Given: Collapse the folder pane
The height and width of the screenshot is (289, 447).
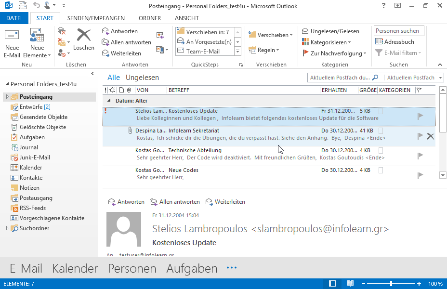Looking at the screenshot, I should 92,74.
